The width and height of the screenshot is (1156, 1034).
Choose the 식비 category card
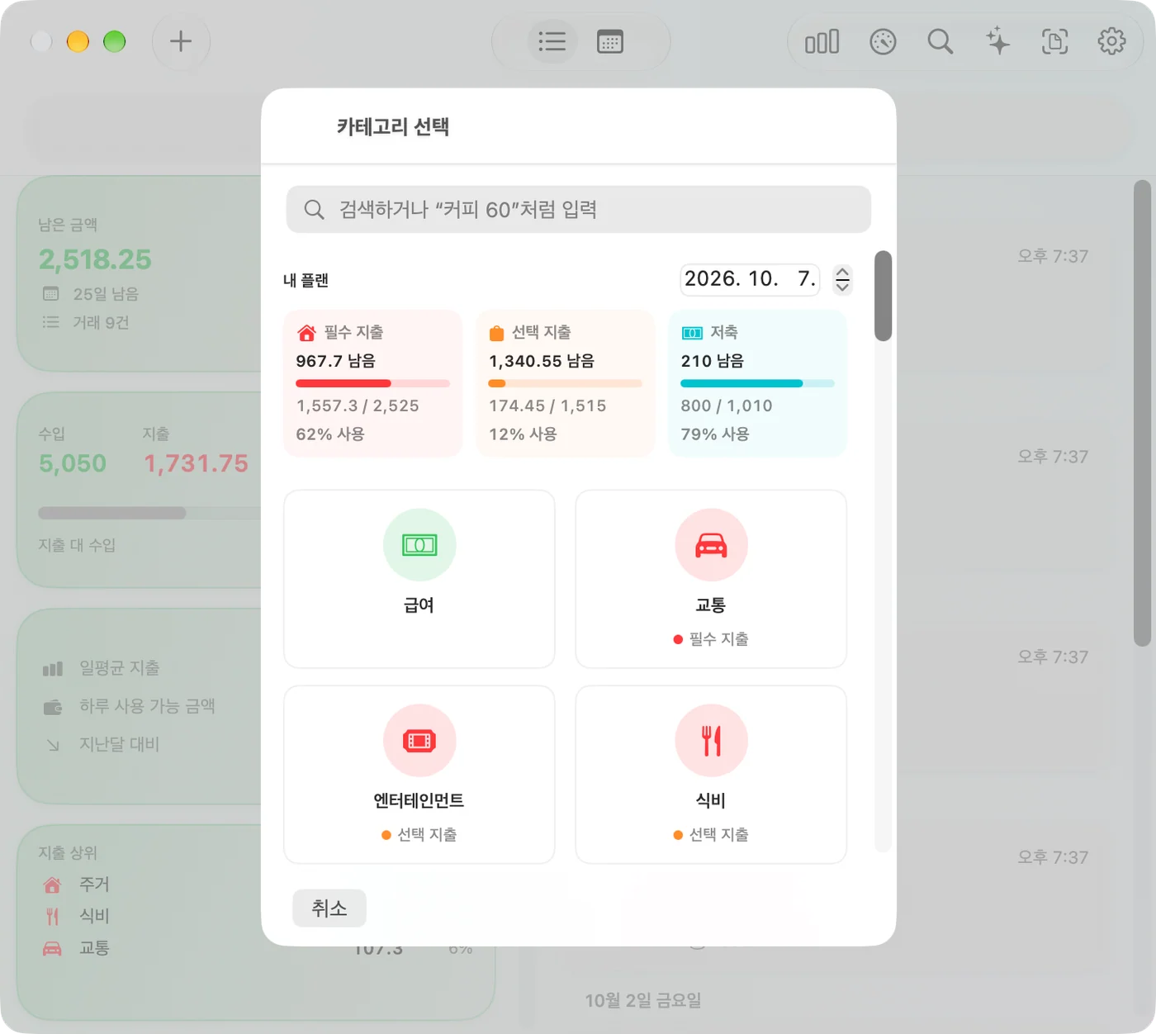pyautogui.click(x=711, y=775)
